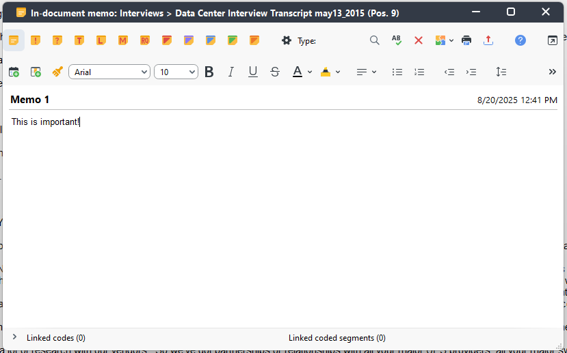The height and width of the screenshot is (353, 567).
Task: Run spell check on memo
Action: pos(396,40)
